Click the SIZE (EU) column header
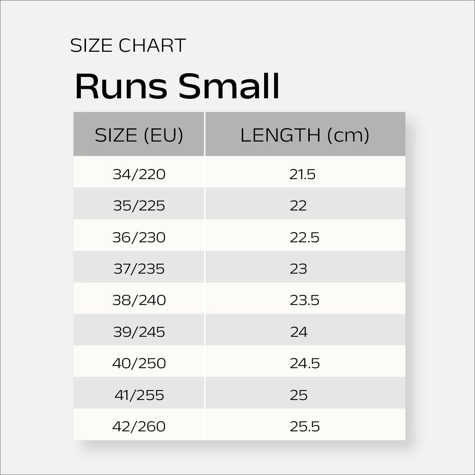 [139, 135]
